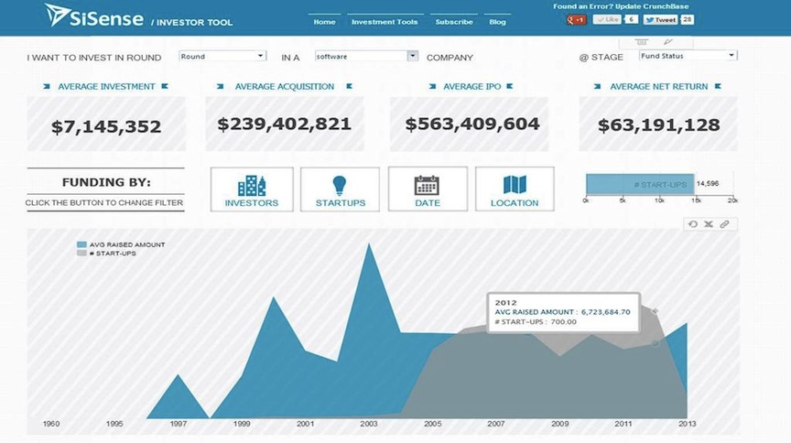791x443 pixels.
Task: Click the Facebook Like button
Action: [607, 19]
